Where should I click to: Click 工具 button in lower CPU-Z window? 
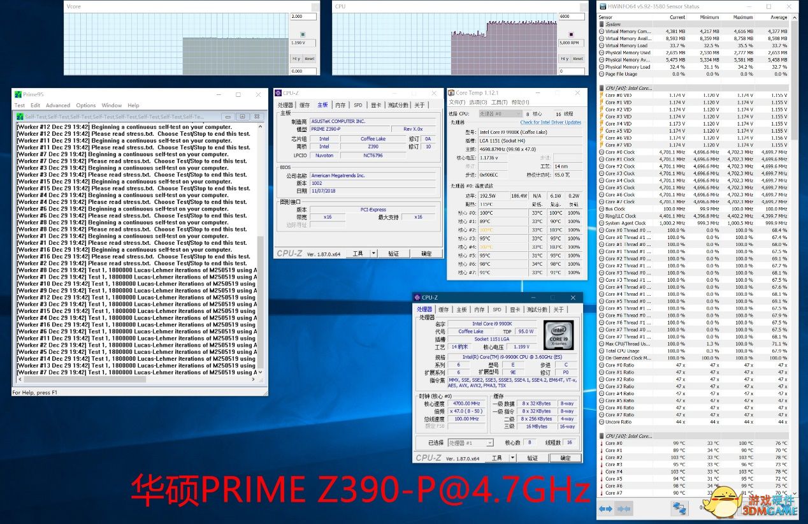pyautogui.click(x=496, y=458)
